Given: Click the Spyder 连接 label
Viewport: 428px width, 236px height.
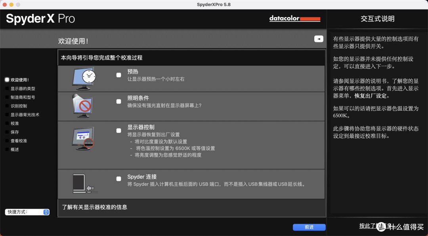Looking at the screenshot, I should click(x=142, y=177).
